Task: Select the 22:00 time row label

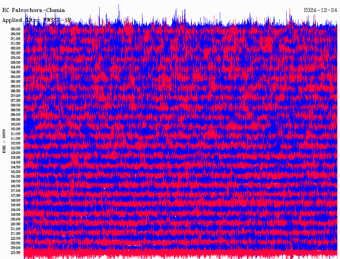Action: [x=16, y=238]
